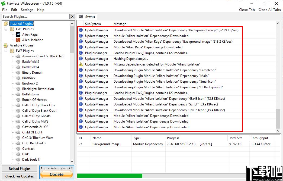The width and height of the screenshot is (283, 181).
Task: Click the Check For Updates button
Action: coord(20,176)
